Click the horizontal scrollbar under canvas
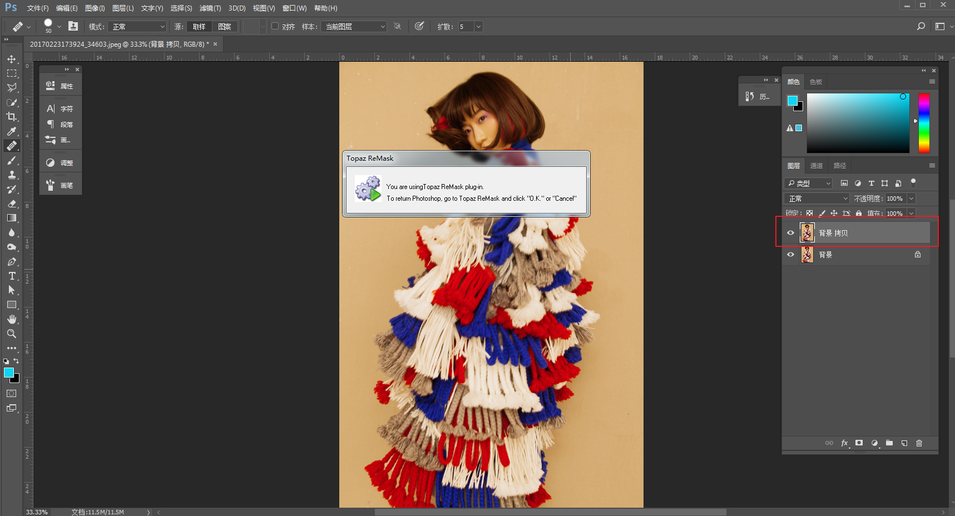955x516 pixels. (x=551, y=512)
